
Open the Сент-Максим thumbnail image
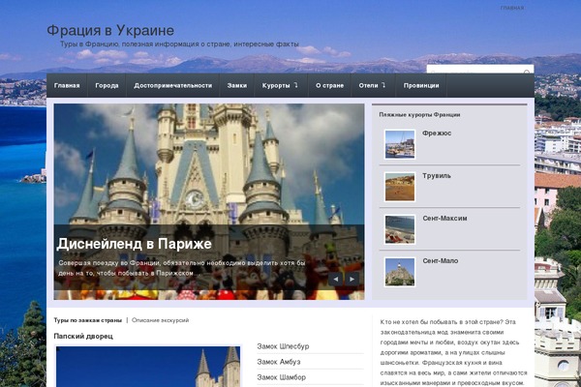pos(400,229)
